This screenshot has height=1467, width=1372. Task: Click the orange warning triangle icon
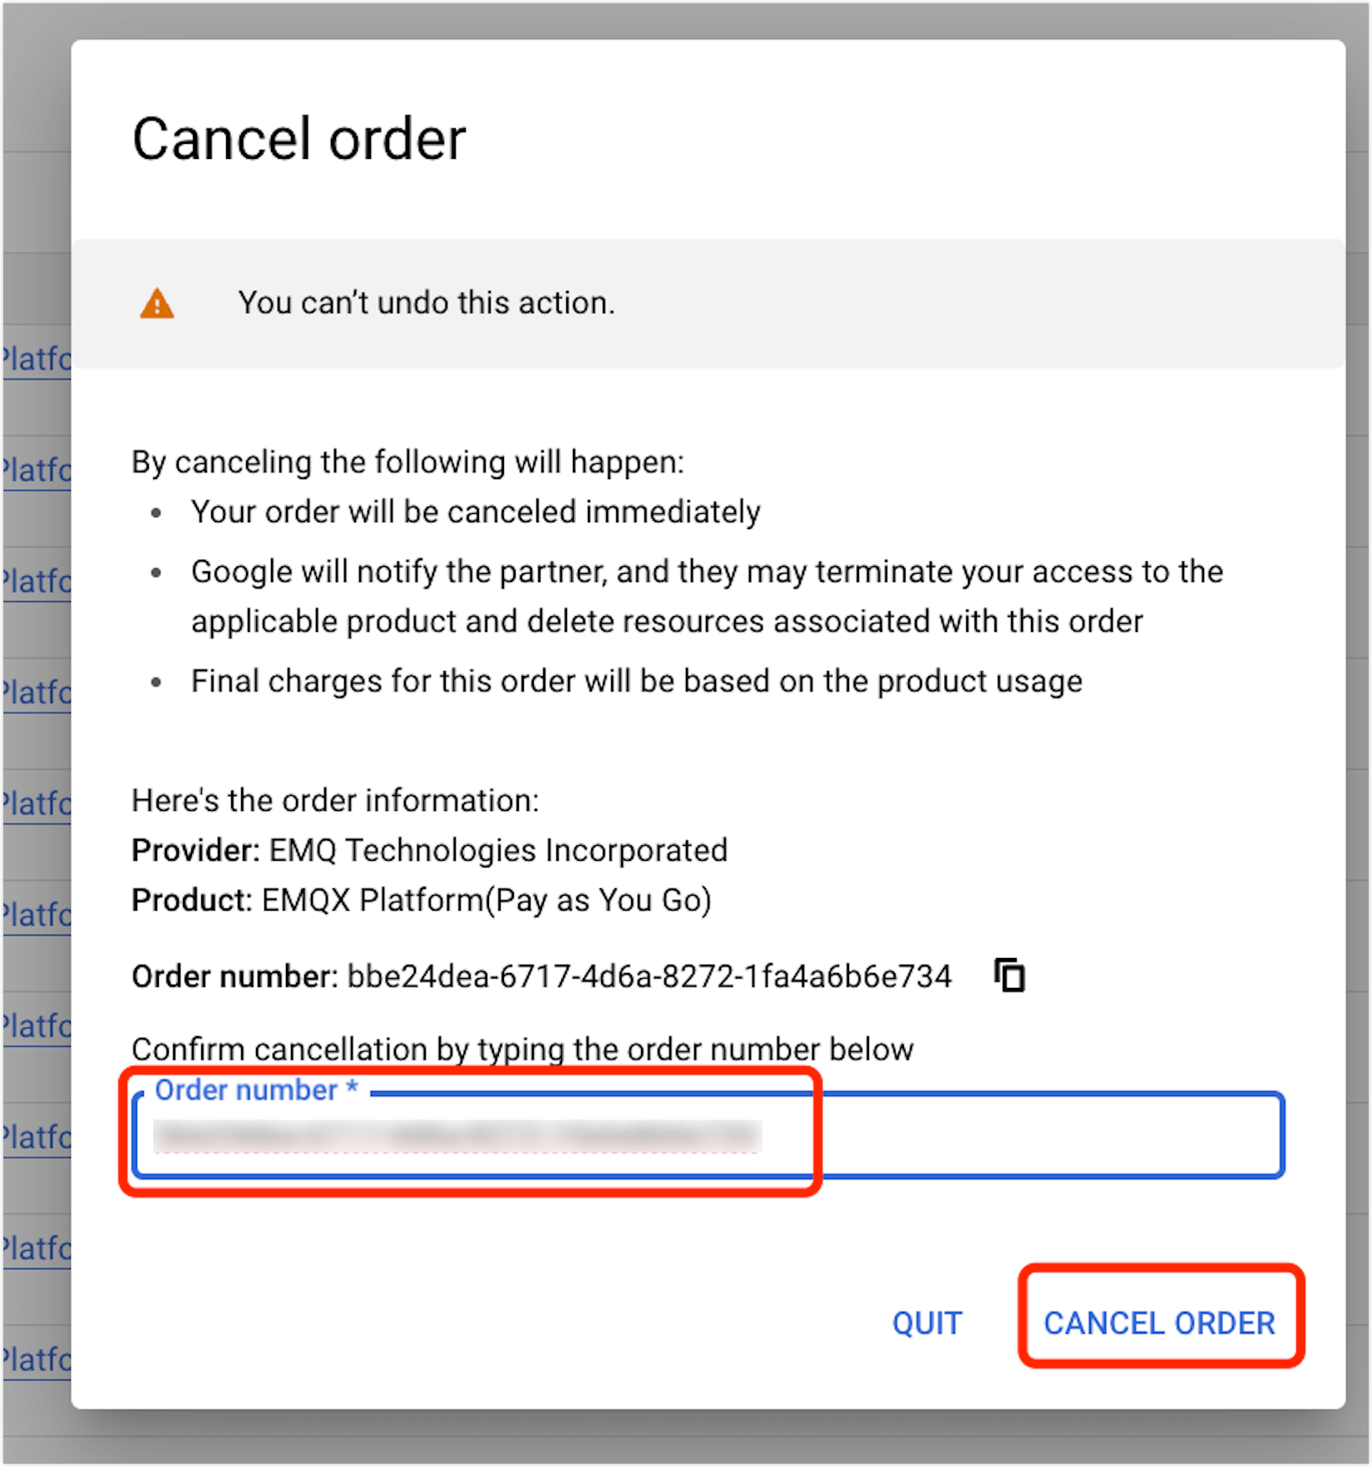(156, 304)
